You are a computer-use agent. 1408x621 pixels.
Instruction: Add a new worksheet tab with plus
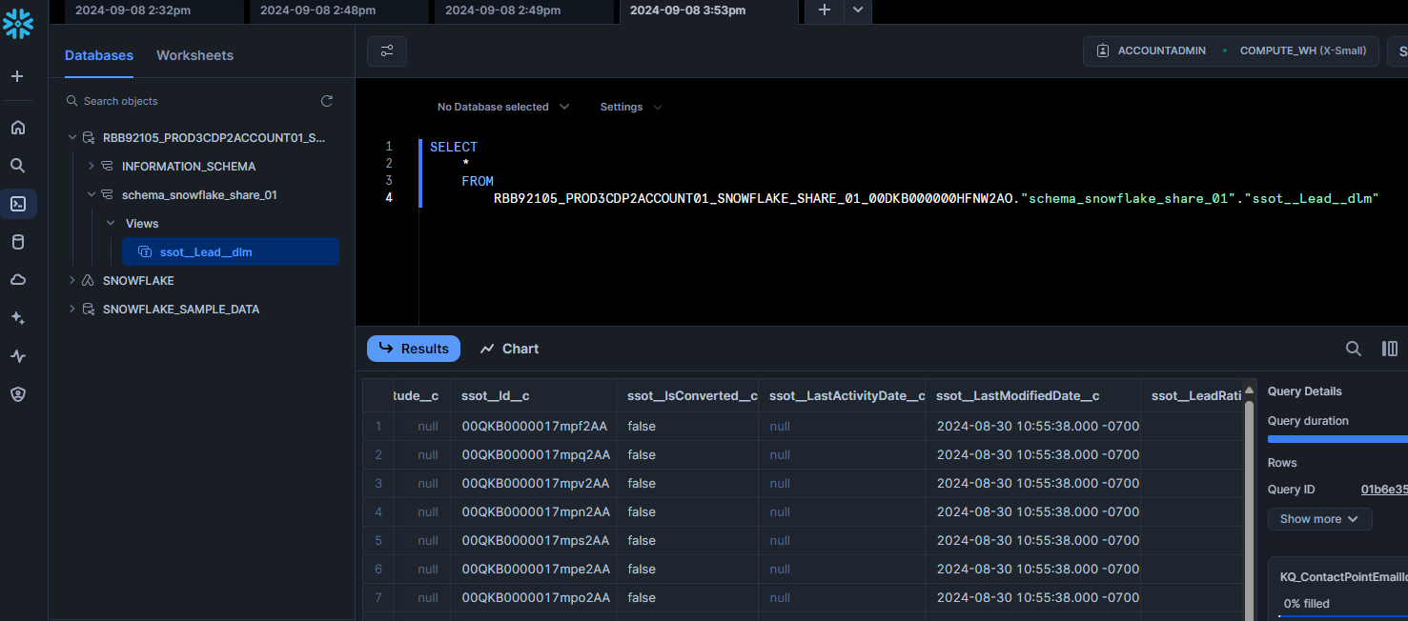click(x=825, y=10)
